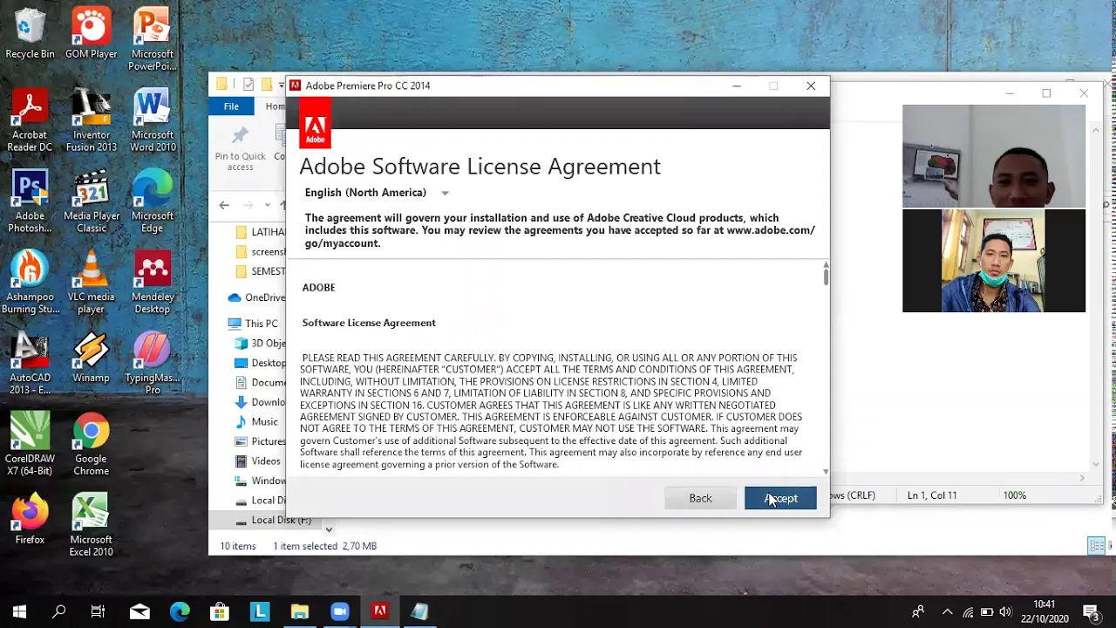Open Microsoft Store from taskbar
1116x628 pixels.
pyautogui.click(x=220, y=611)
